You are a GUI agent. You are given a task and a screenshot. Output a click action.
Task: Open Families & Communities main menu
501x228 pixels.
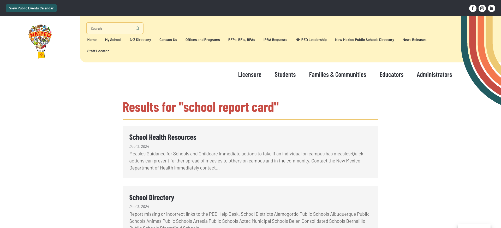click(x=338, y=75)
